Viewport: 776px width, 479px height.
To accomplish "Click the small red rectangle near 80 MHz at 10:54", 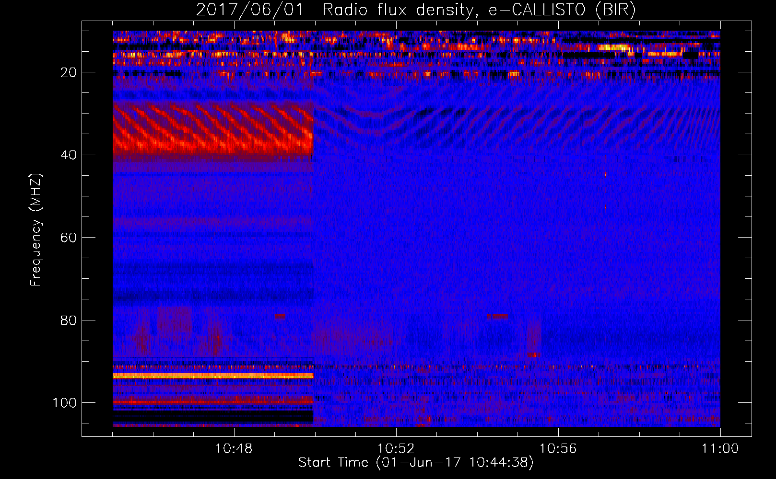I will coord(497,317).
